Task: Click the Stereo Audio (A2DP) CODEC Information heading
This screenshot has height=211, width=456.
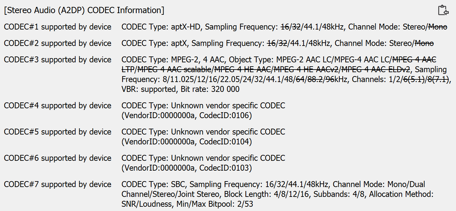Action: (84, 10)
